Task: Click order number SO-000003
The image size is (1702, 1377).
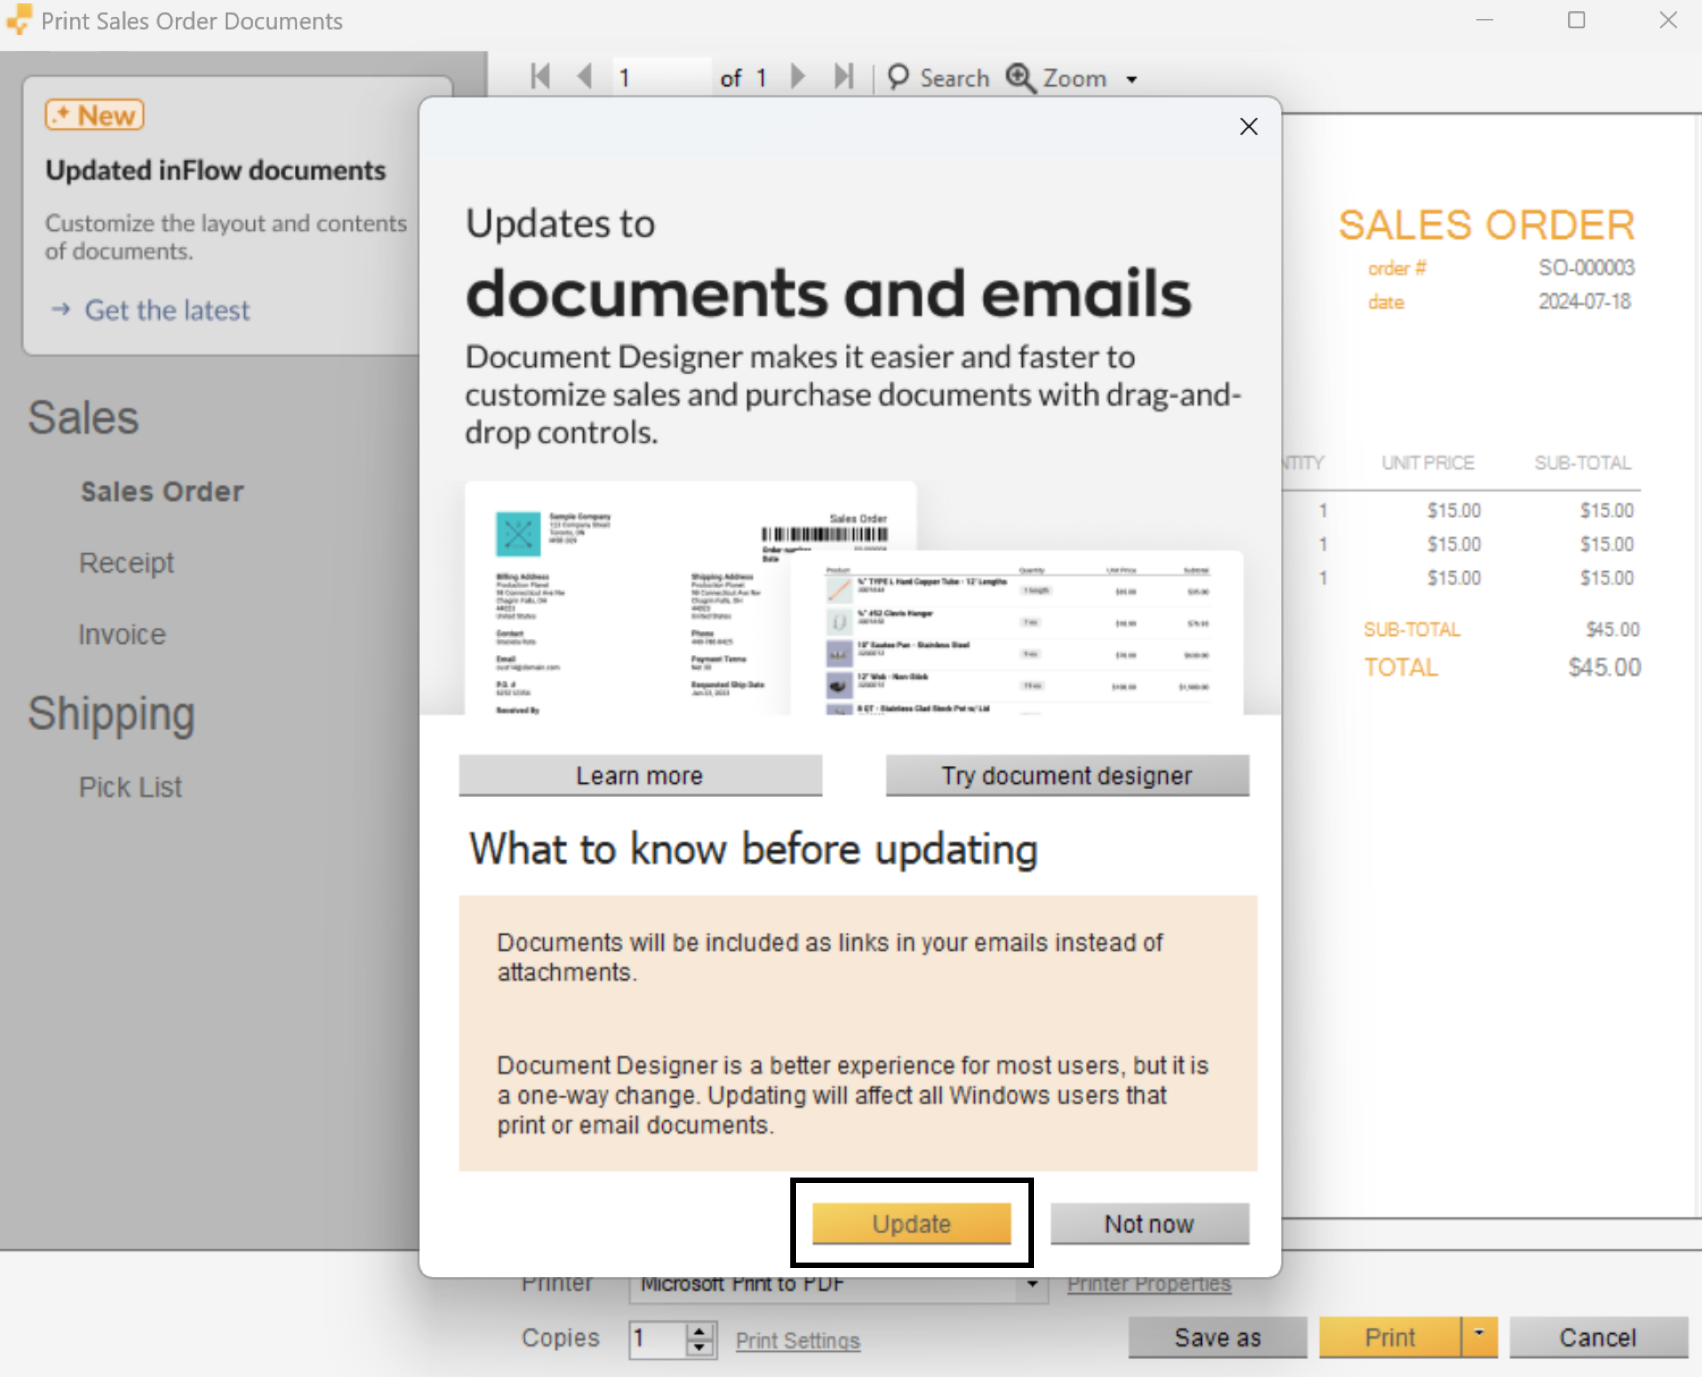Action: click(1586, 268)
